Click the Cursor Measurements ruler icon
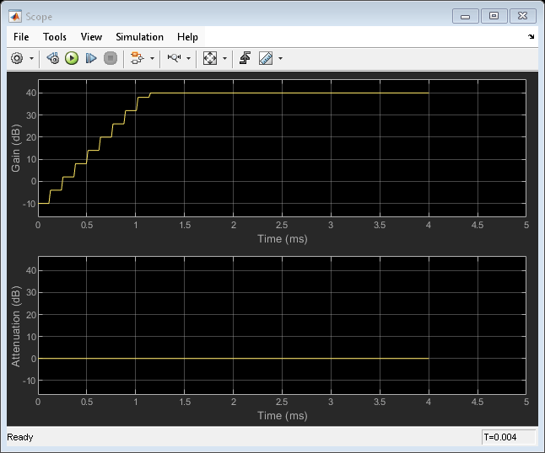Image resolution: width=545 pixels, height=453 pixels. (x=266, y=58)
